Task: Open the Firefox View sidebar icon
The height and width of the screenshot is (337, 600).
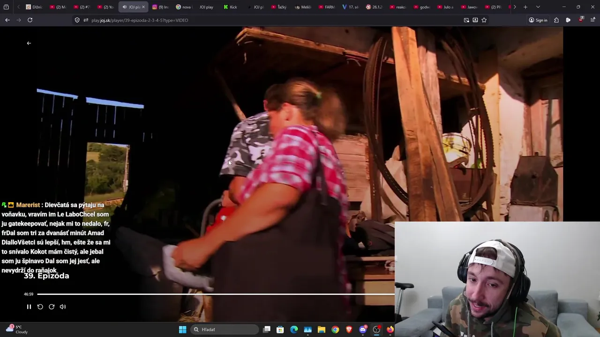Action: (x=6, y=7)
